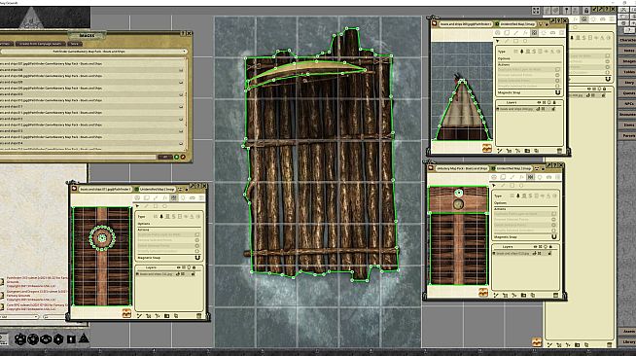Click the help question mark on Images window
This screenshot has width=636, height=356.
click(x=183, y=34)
